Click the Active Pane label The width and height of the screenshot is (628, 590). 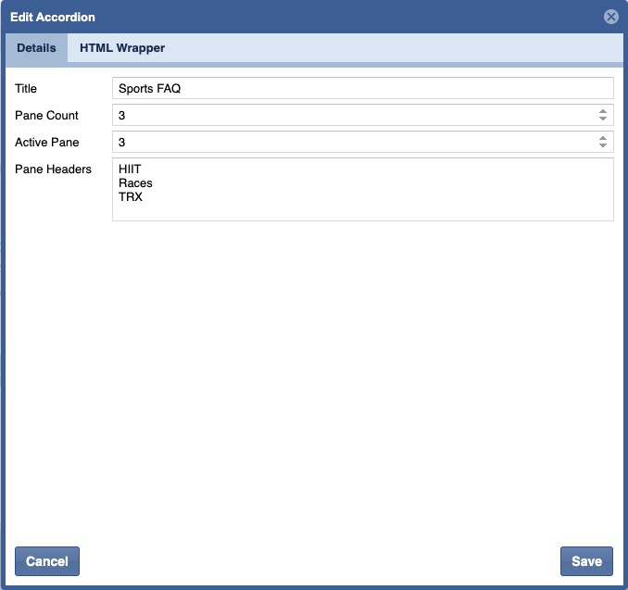[x=47, y=143]
